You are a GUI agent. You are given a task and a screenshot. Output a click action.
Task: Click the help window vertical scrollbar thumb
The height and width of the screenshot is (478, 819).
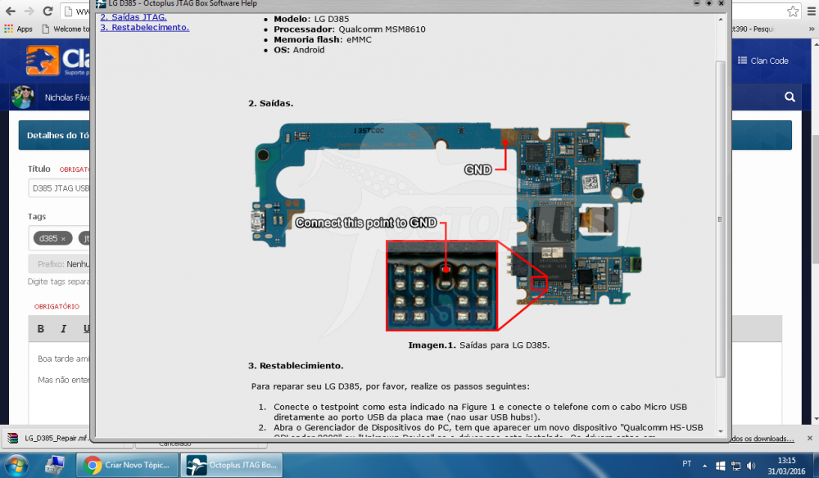[720, 219]
